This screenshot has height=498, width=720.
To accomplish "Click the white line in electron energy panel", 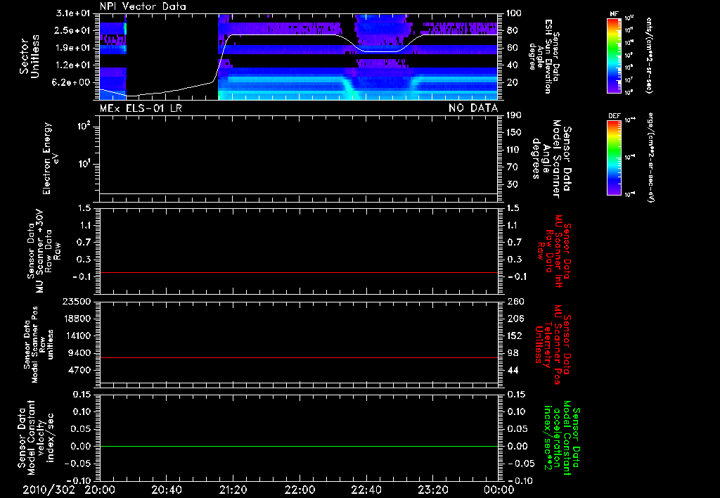I will [x=298, y=194].
